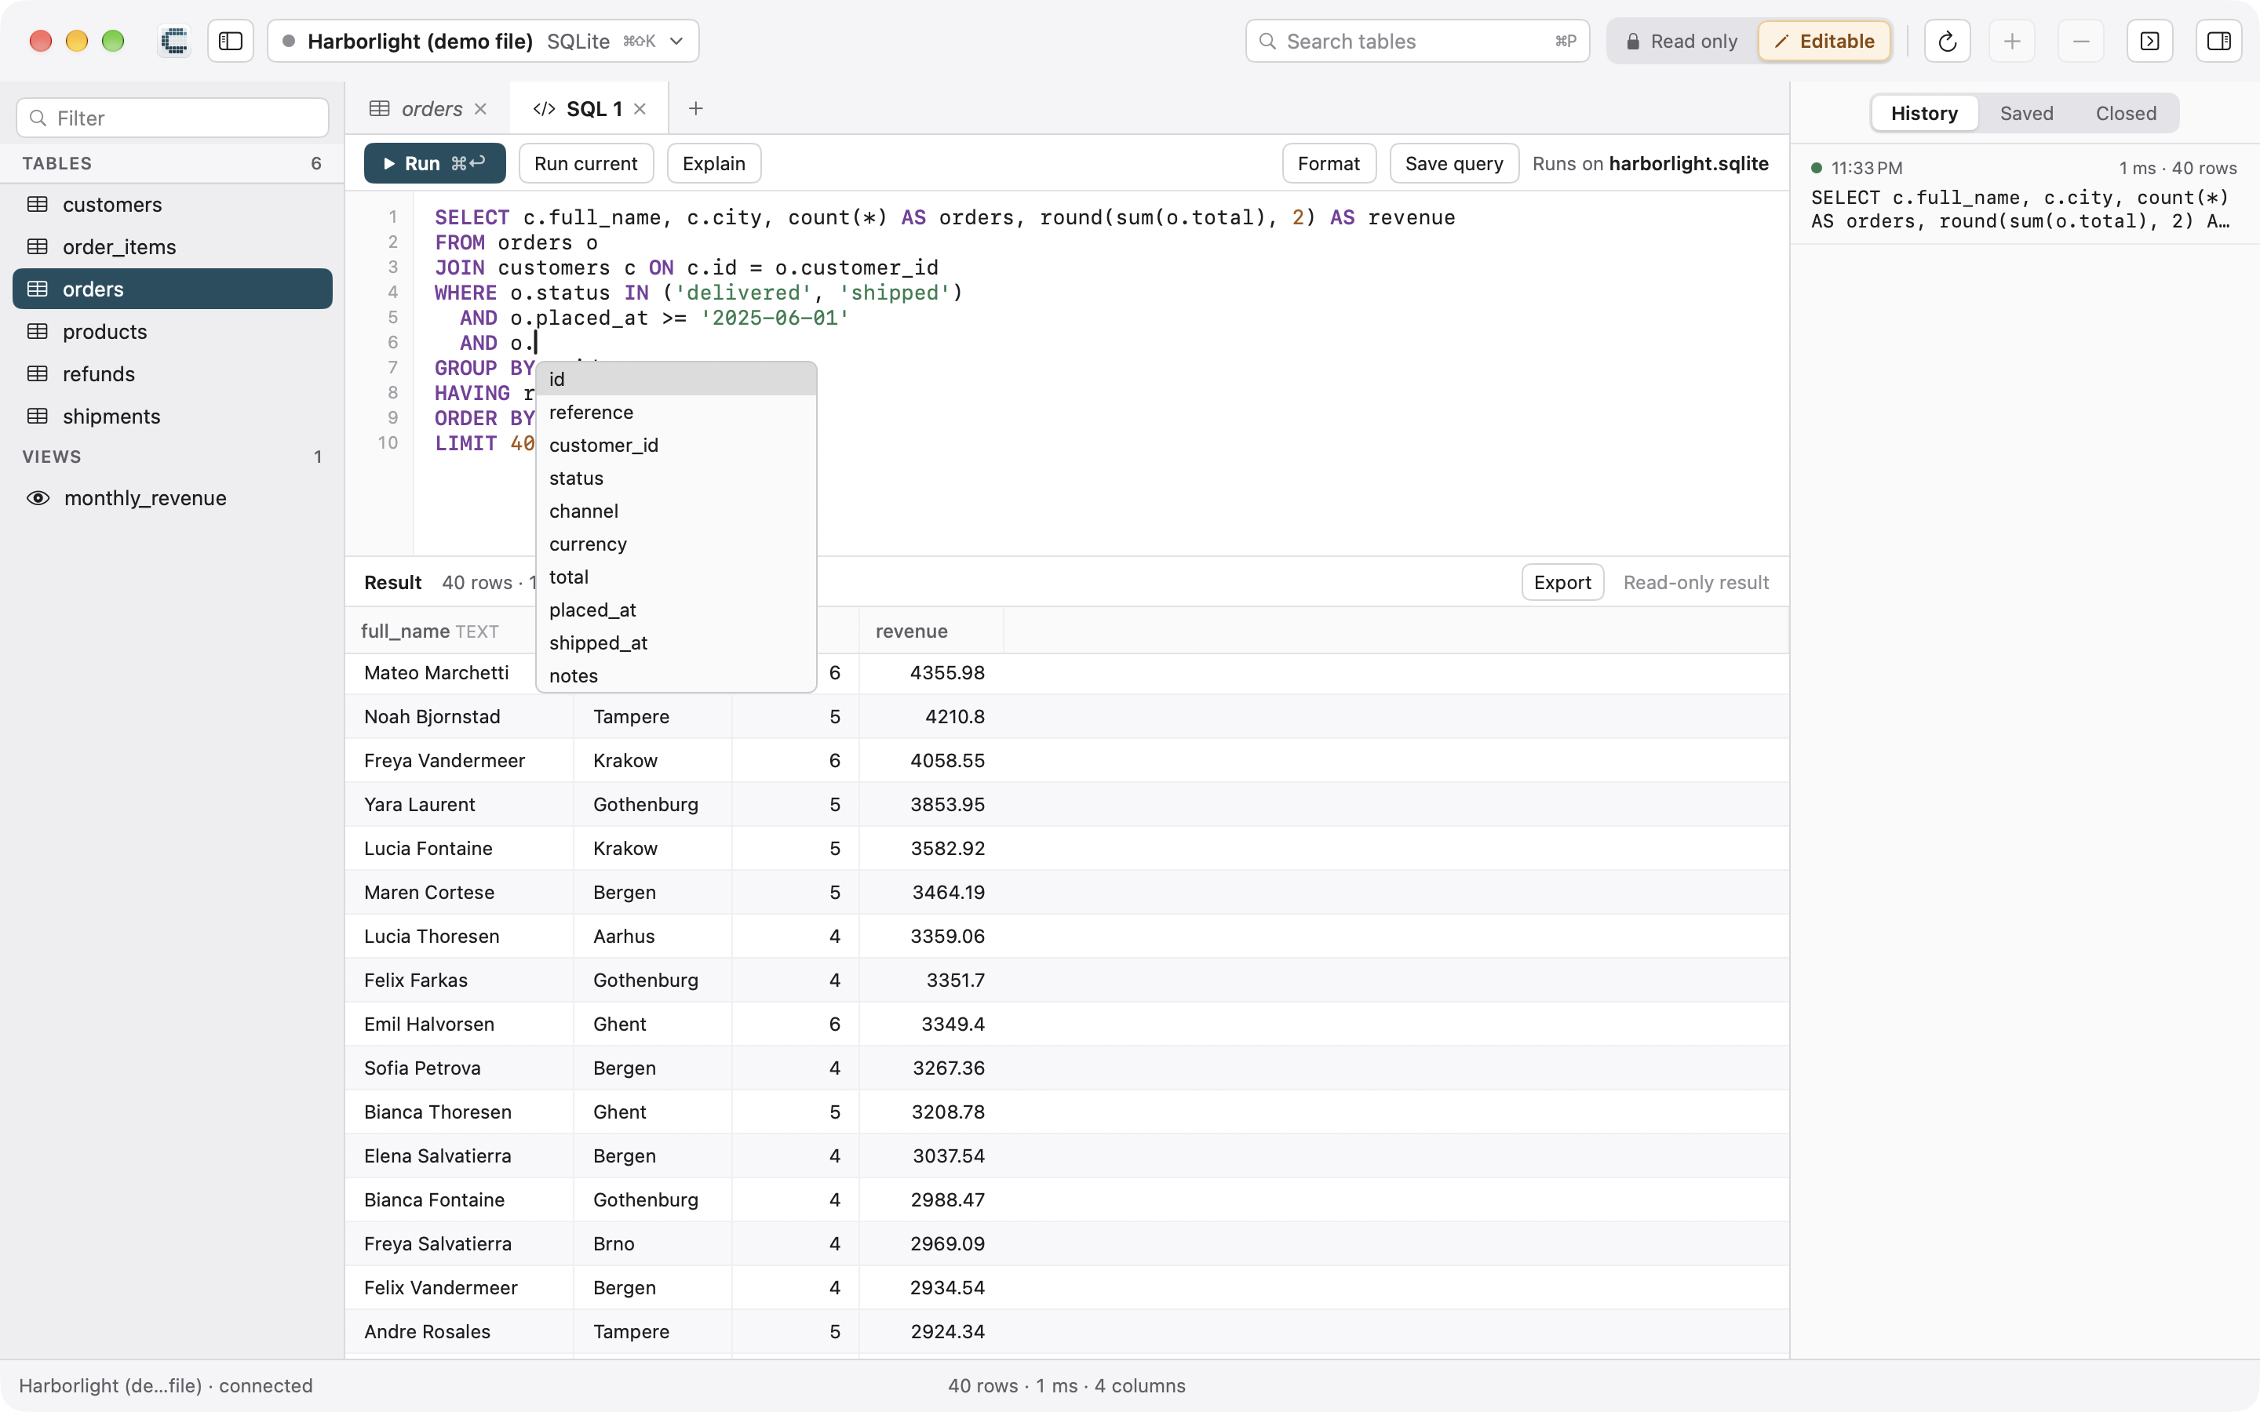
Task: Click the refresh icon button
Action: pyautogui.click(x=1947, y=41)
